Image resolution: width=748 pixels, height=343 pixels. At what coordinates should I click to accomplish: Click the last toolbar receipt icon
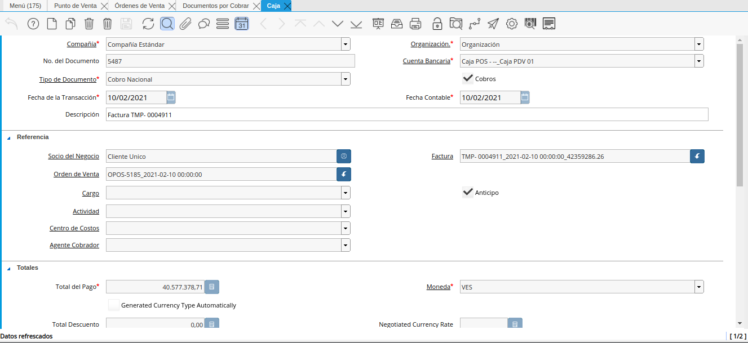coord(549,24)
